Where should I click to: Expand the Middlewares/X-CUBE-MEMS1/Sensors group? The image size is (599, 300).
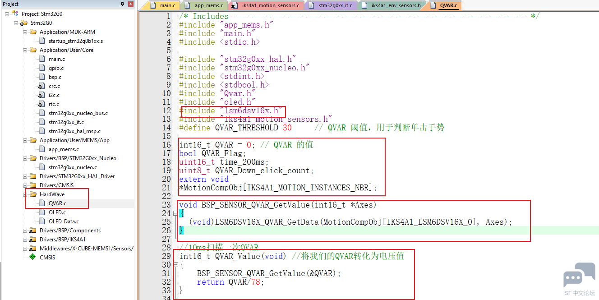click(25, 249)
